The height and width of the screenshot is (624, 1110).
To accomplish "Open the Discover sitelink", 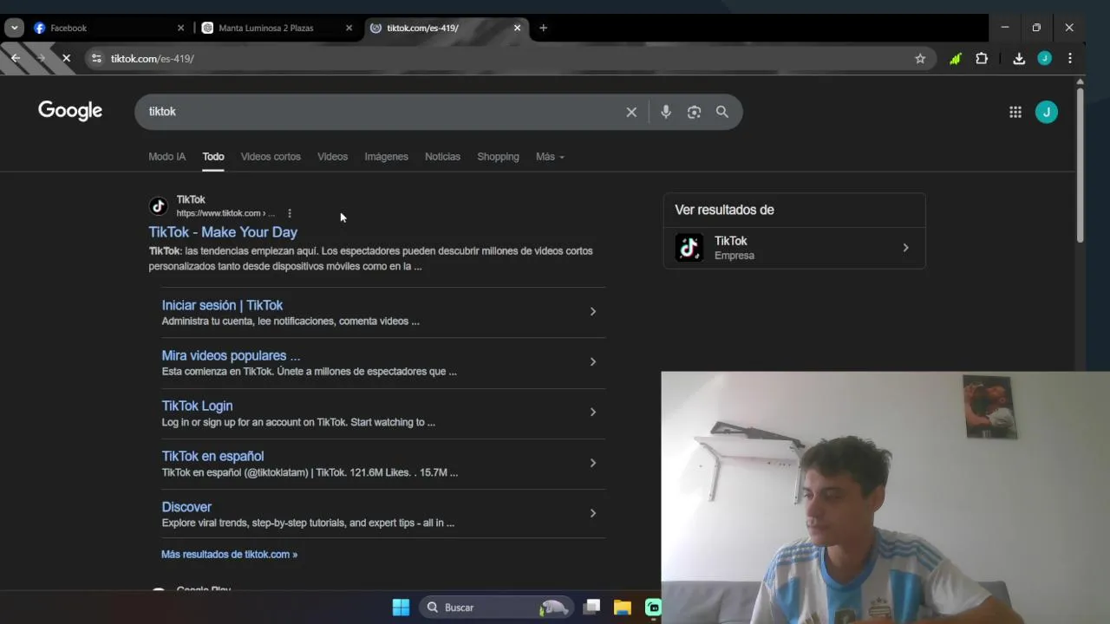I will (x=186, y=507).
